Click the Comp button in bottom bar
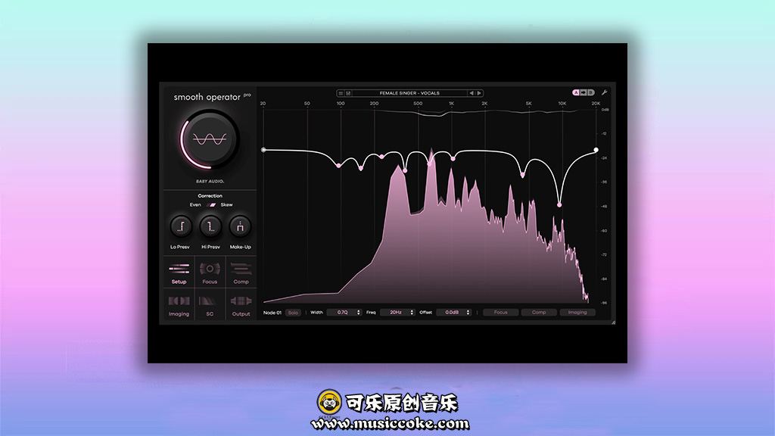775x436 pixels. coord(539,313)
